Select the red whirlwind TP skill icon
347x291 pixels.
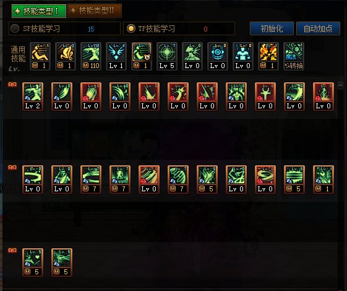coord(265,180)
